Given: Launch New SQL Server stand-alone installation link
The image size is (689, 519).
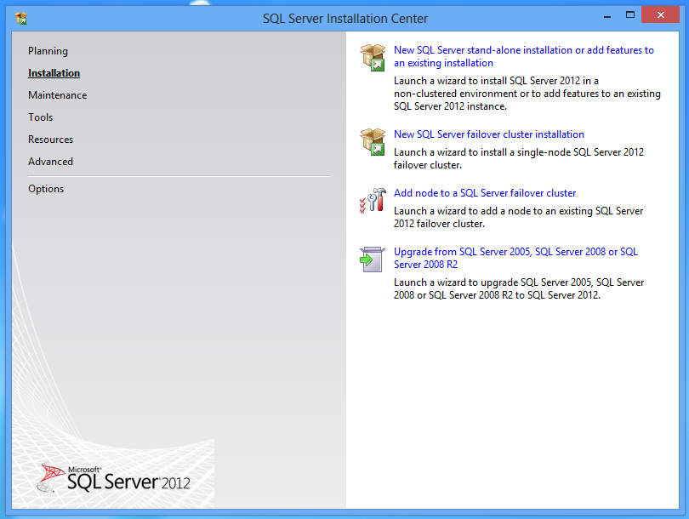Looking at the screenshot, I should point(524,56).
